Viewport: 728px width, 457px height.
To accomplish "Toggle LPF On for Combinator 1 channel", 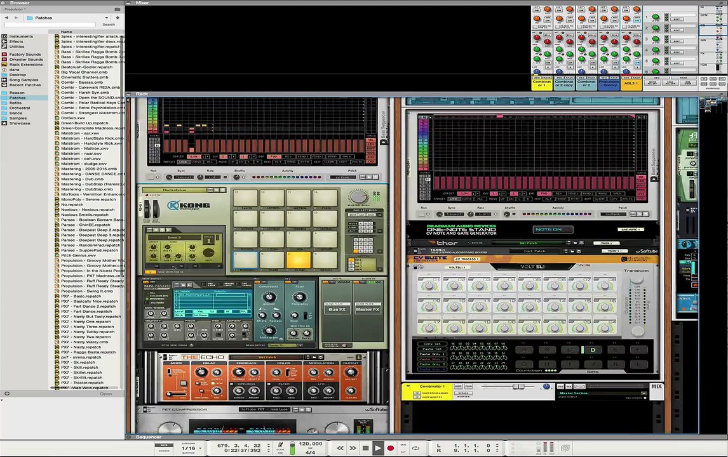I will coord(536,10).
